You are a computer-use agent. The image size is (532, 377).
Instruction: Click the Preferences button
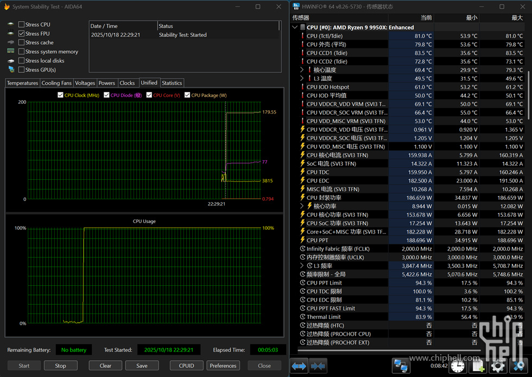click(x=223, y=366)
